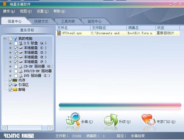Viewport: 184px width, 140px height.
Task: Check the 3.5 软盘 (A:) checkbox
Action: (16, 43)
